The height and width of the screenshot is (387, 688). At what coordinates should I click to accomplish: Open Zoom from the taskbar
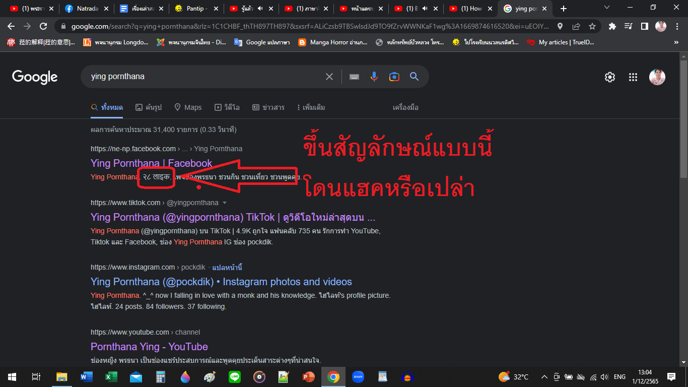tap(358, 377)
